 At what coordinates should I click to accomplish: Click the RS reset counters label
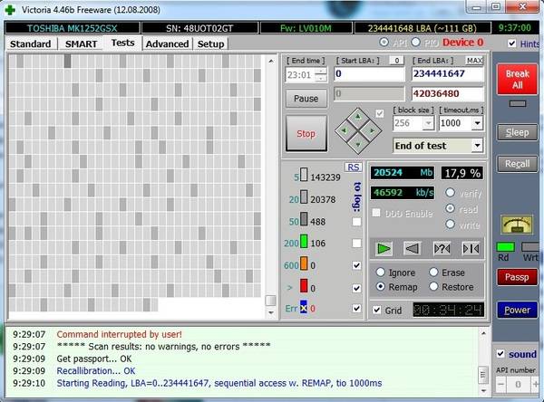click(354, 167)
